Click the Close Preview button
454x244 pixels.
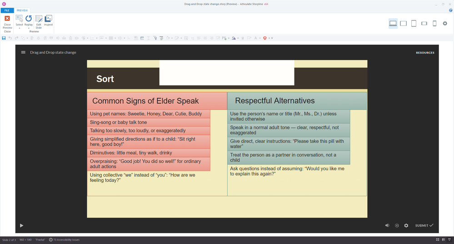(x=7, y=21)
